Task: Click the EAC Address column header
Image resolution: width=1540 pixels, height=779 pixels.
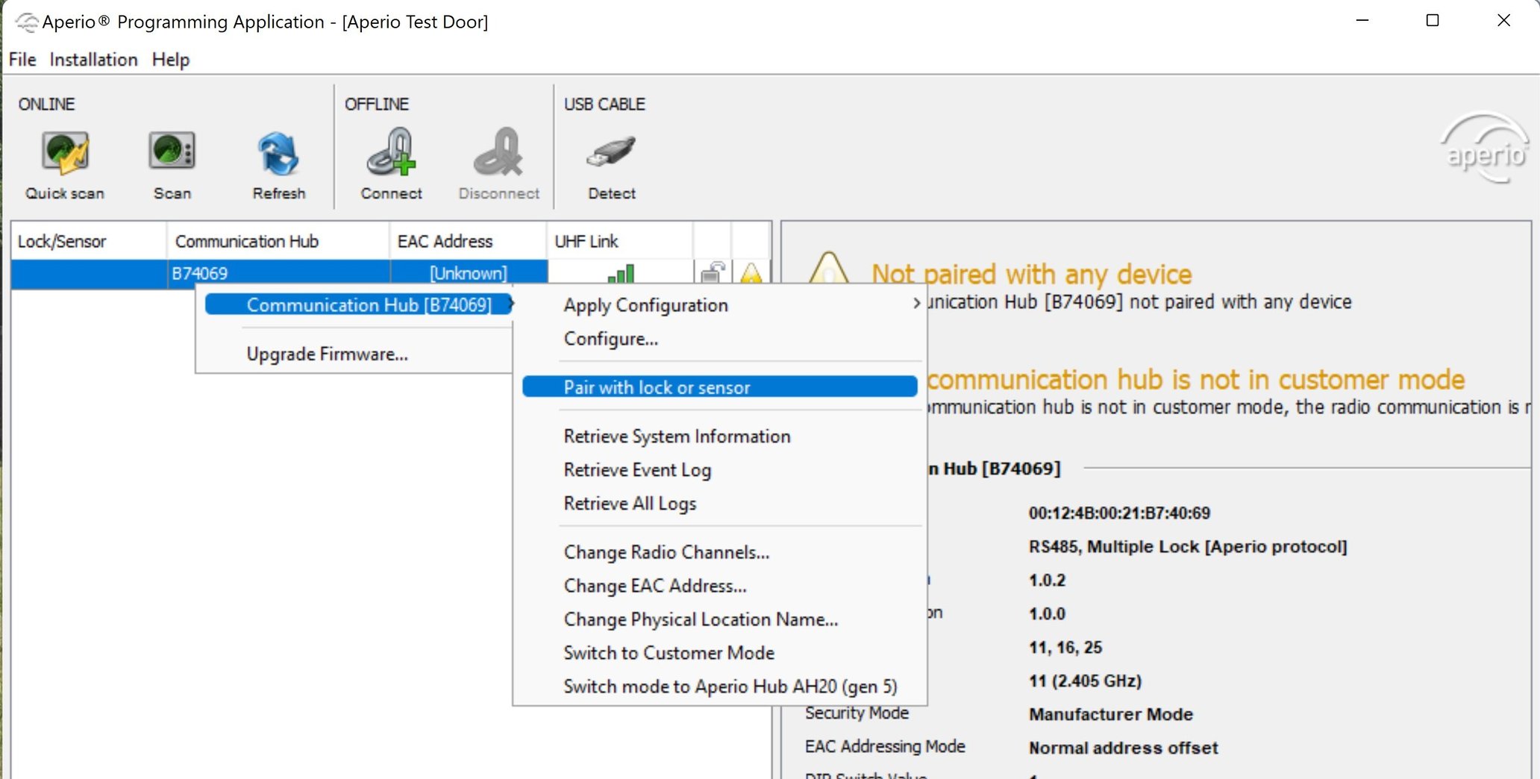Action: click(445, 242)
